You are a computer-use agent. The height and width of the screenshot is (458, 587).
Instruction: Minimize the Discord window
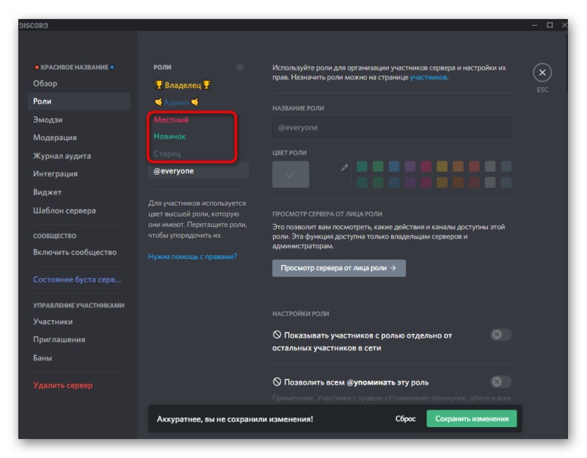tap(535, 25)
